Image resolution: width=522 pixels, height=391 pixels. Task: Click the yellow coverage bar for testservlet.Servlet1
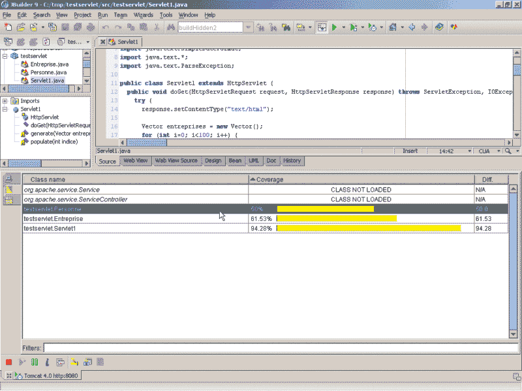click(x=369, y=229)
